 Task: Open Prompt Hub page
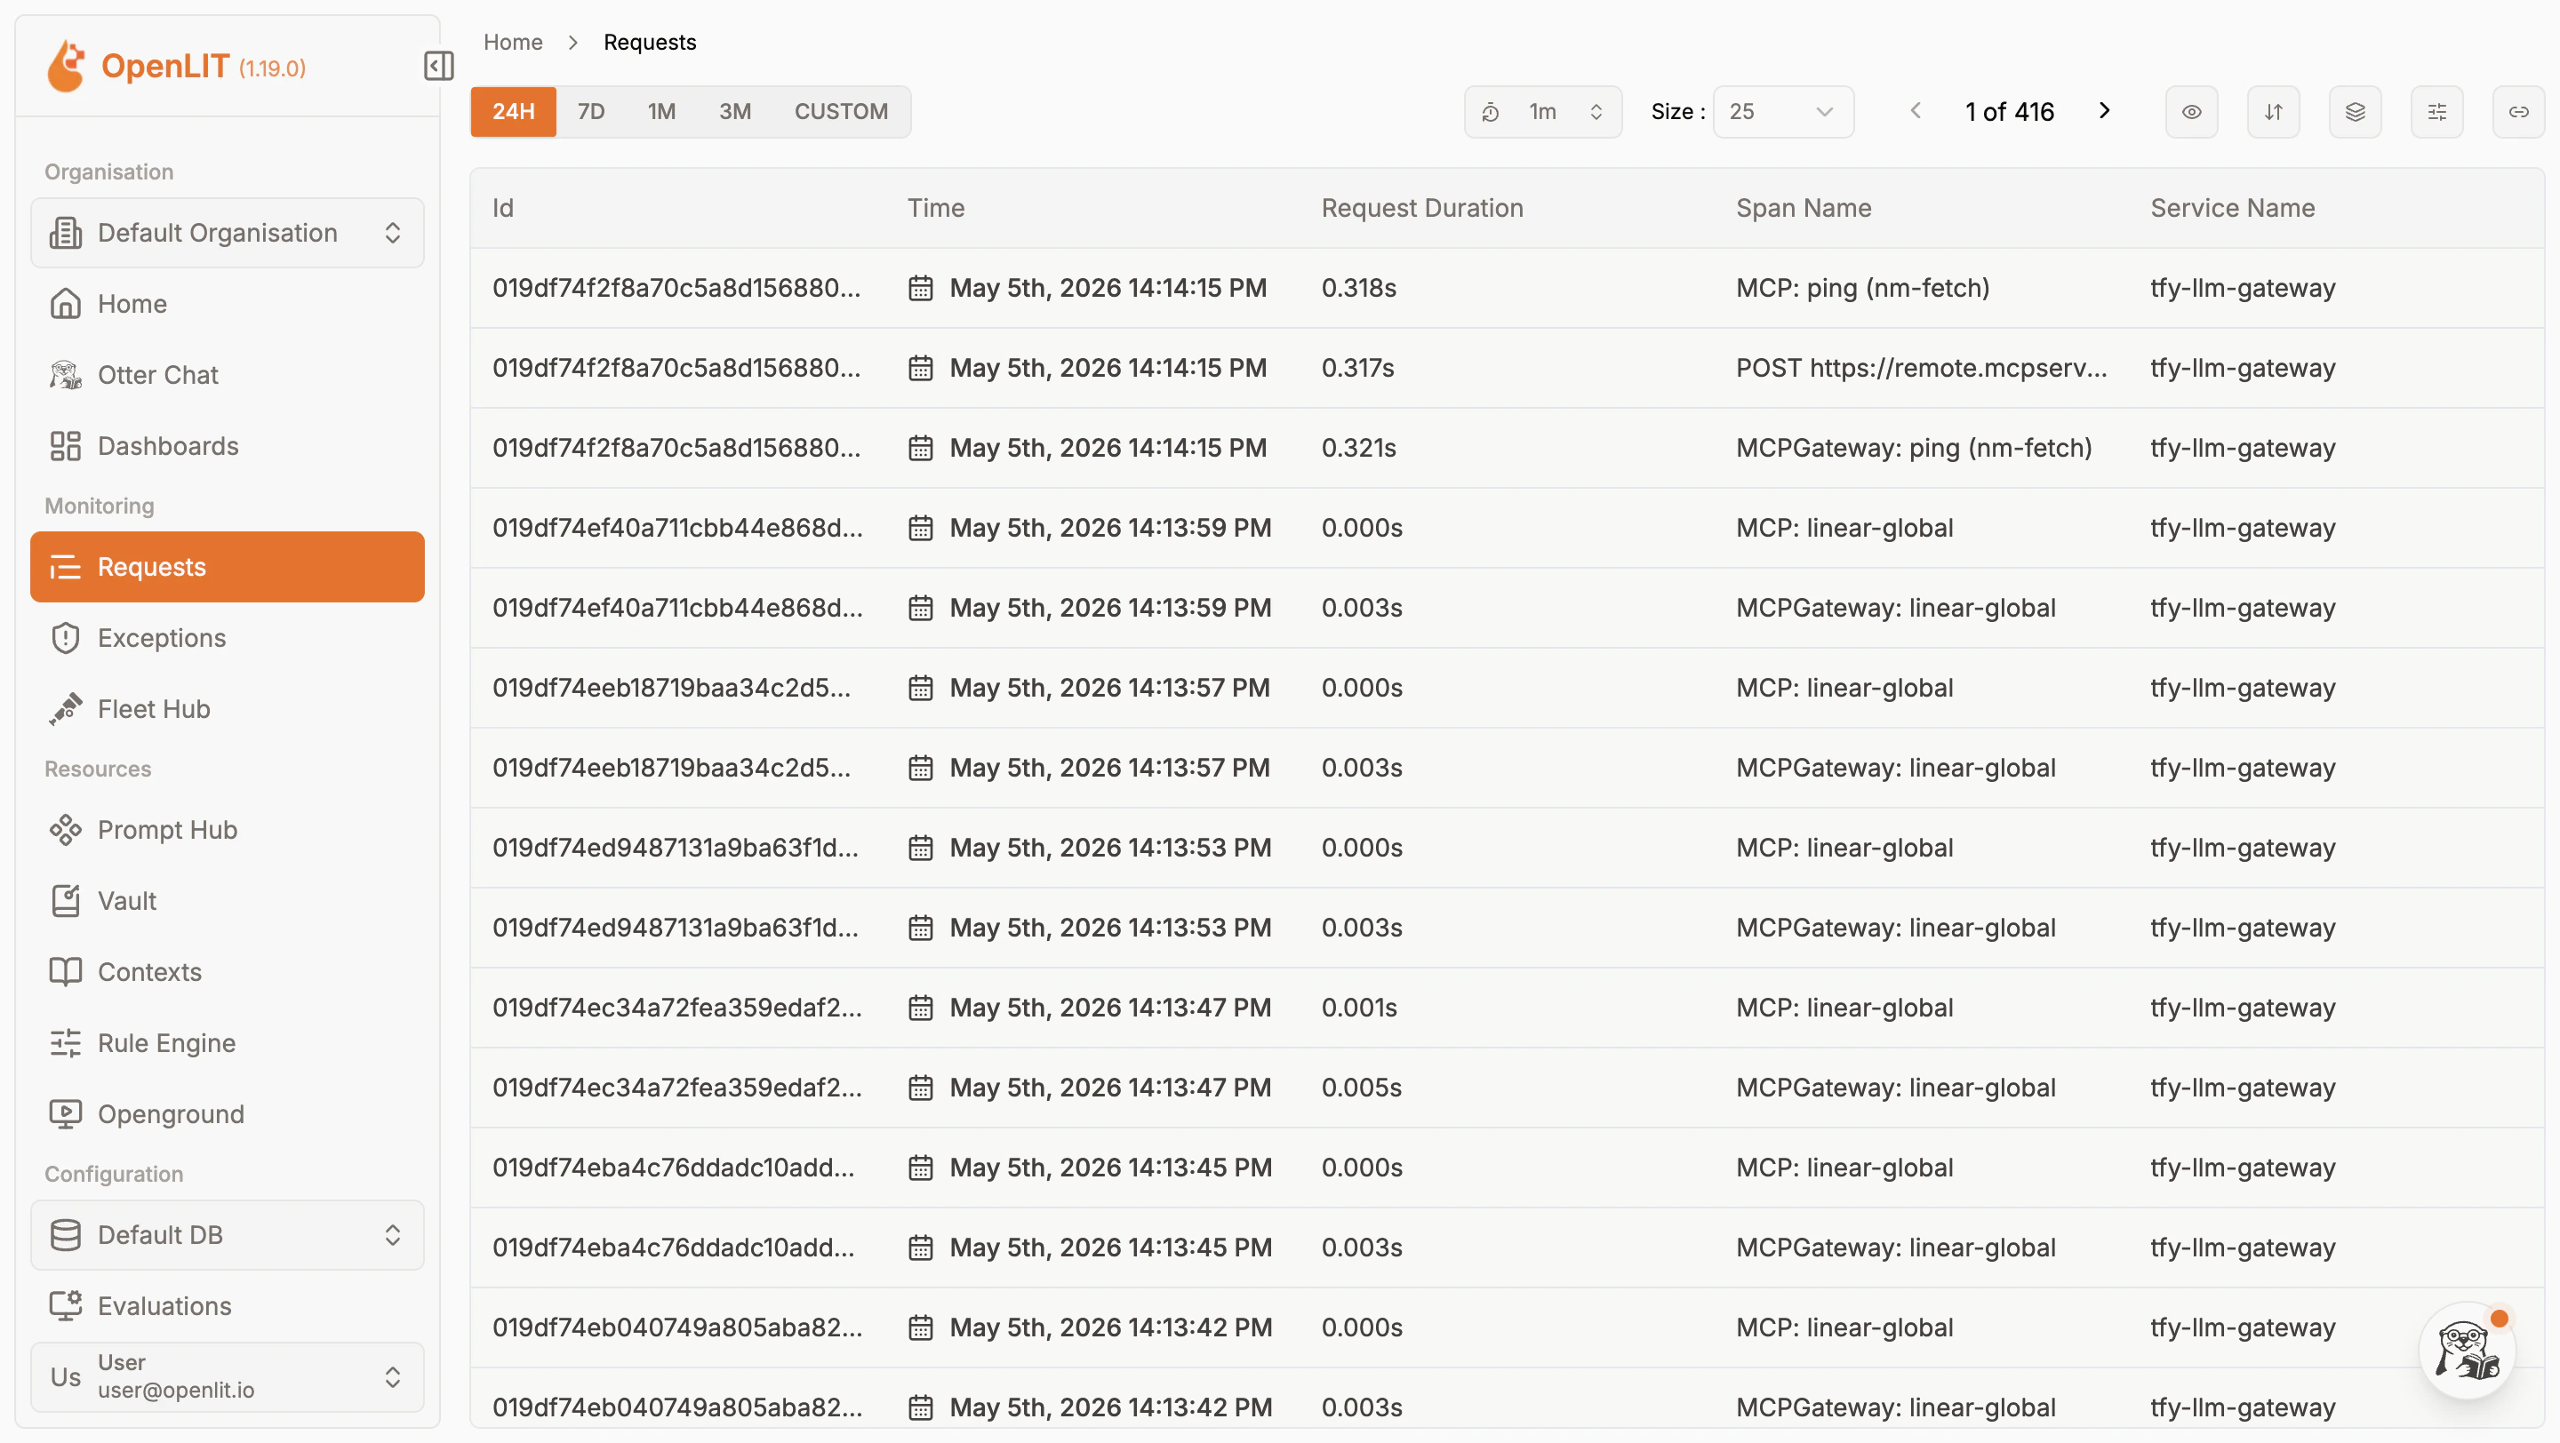coord(227,829)
